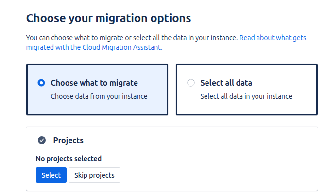Select the "Choose what to migrate" radio button
This screenshot has height=196, width=326.
point(41,83)
